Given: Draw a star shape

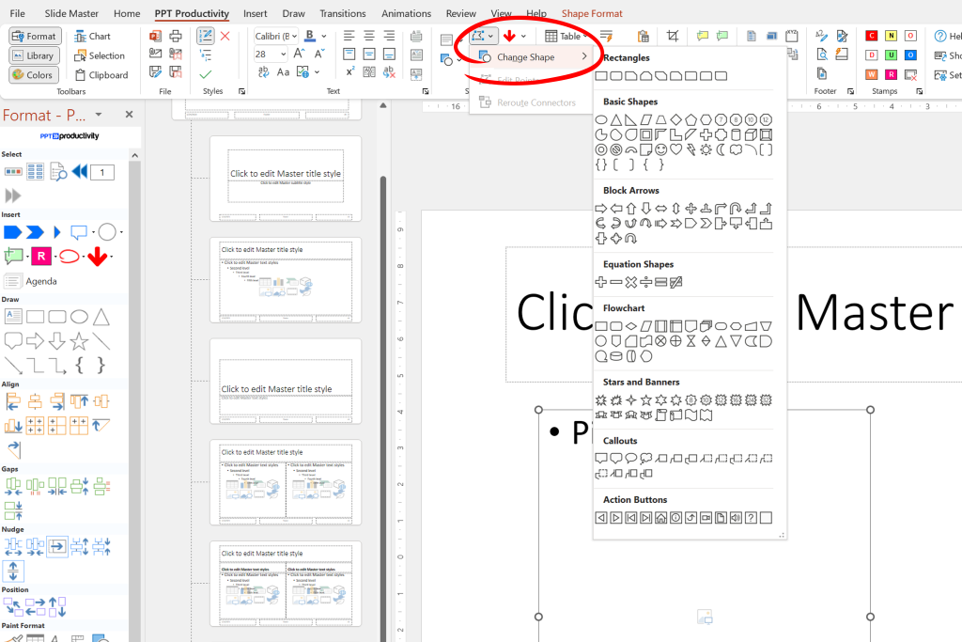Looking at the screenshot, I should point(79,340).
